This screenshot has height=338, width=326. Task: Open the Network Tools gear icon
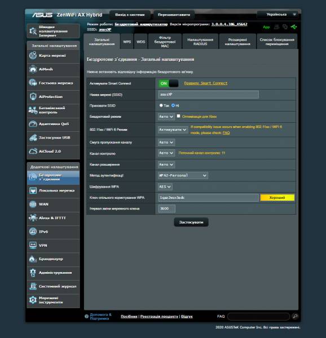tap(33, 300)
